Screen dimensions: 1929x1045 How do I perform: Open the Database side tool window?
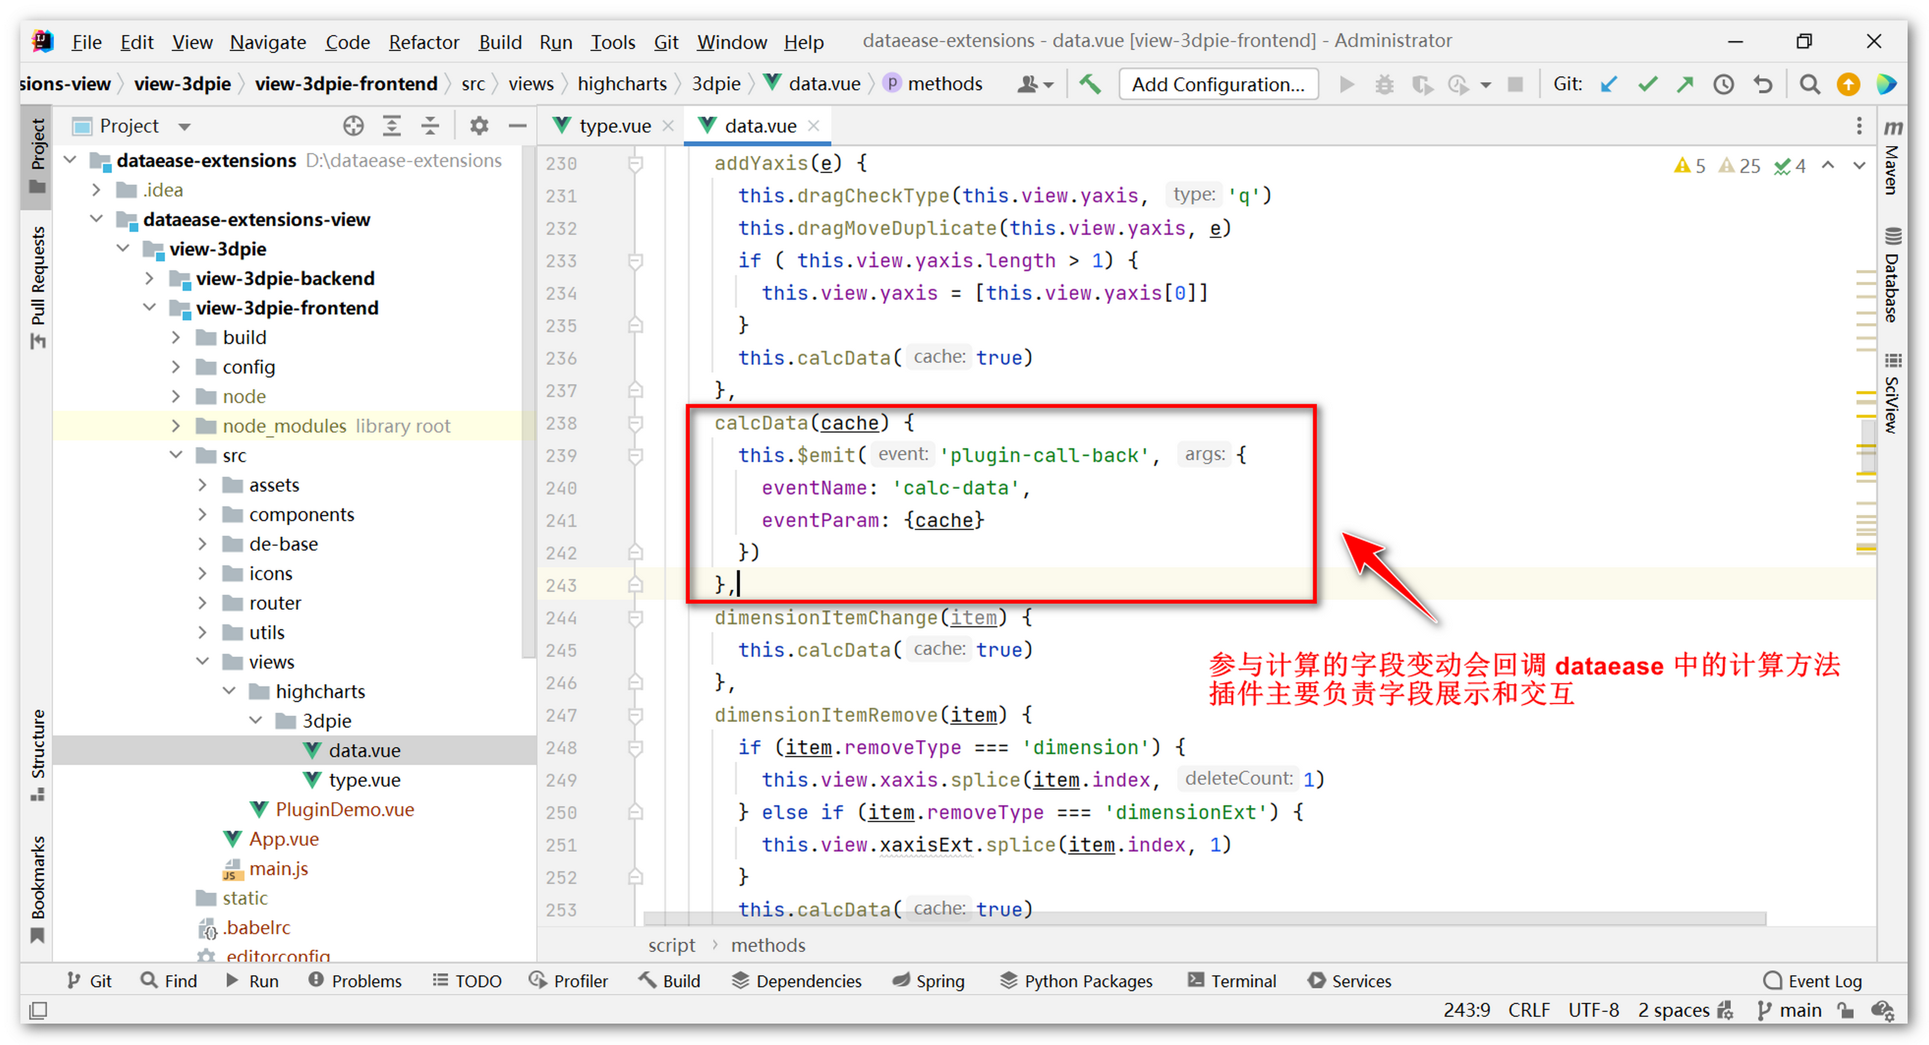tap(1893, 276)
